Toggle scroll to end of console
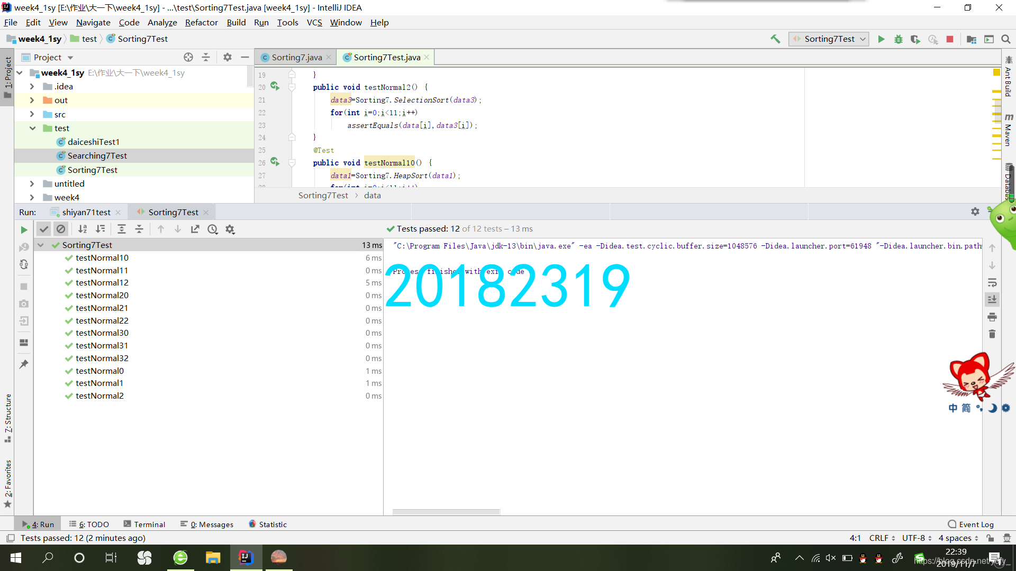This screenshot has width=1016, height=571. pos(992,299)
